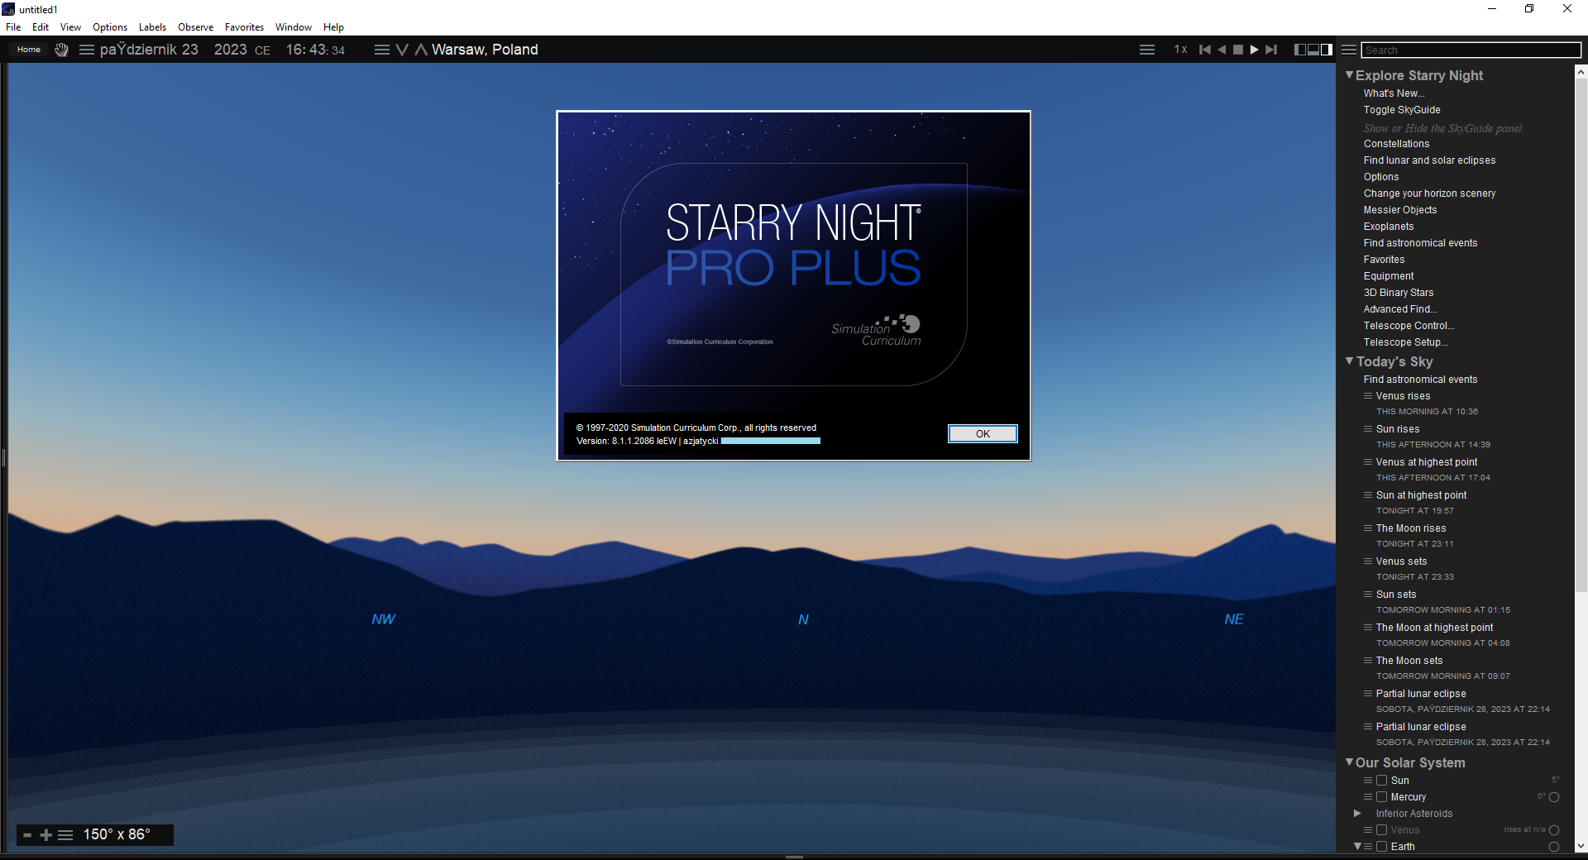Open the File menu
This screenshot has height=860, width=1588.
(13, 27)
